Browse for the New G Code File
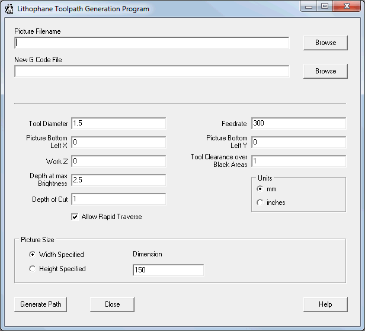The image size is (365, 331). tap(325, 71)
